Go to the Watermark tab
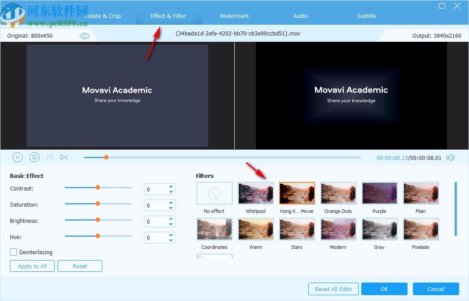The image size is (469, 301). pyautogui.click(x=234, y=16)
